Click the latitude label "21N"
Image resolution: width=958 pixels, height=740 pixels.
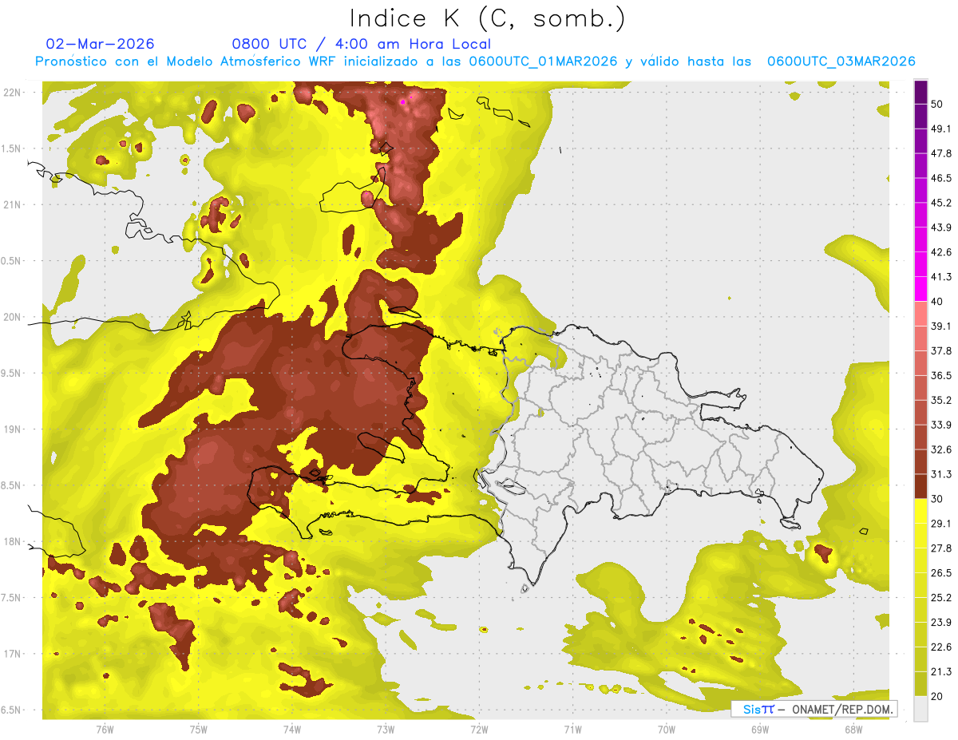coord(13,205)
